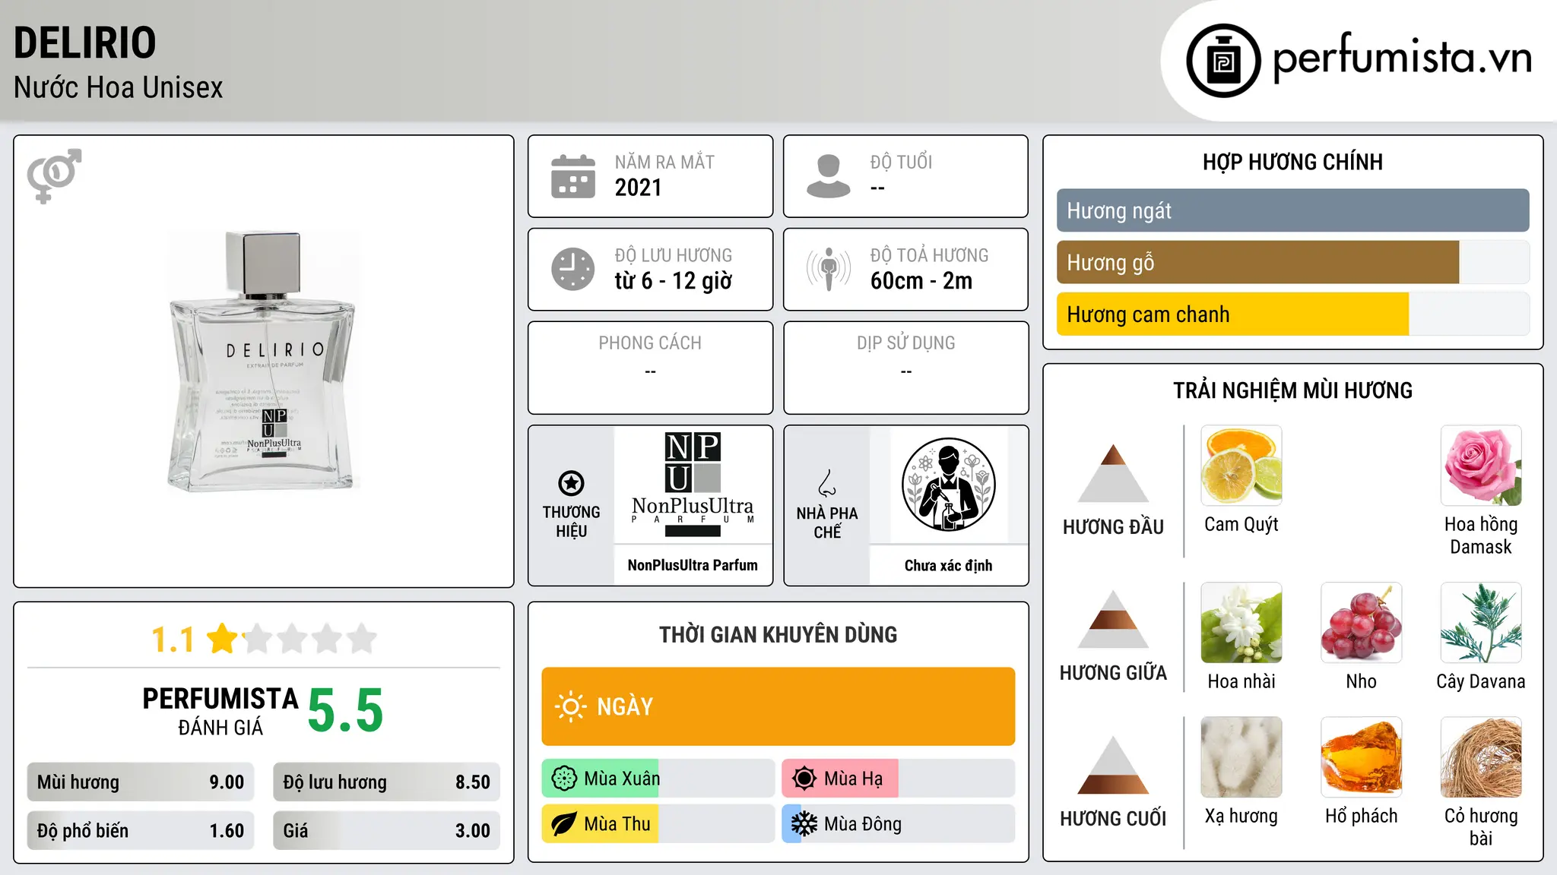Click the person icon beside Độ tuổi
Screen dimensions: 1557x875
829,176
